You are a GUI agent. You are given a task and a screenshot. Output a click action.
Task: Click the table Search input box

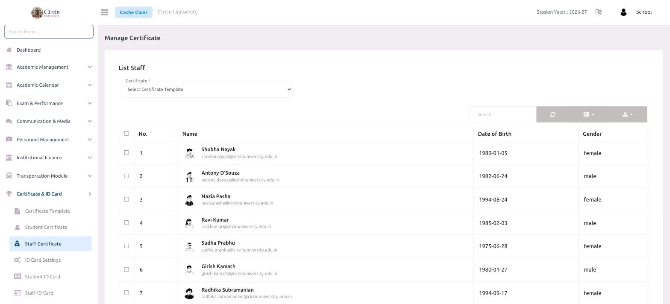click(503, 114)
